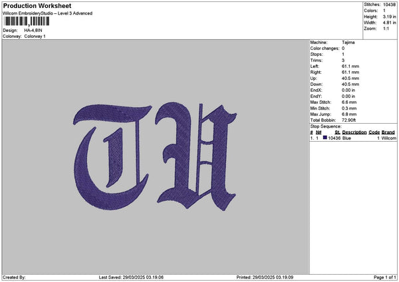The image size is (399, 282).
Task: Click the Width value "4.81 in"
Action: (389, 23)
